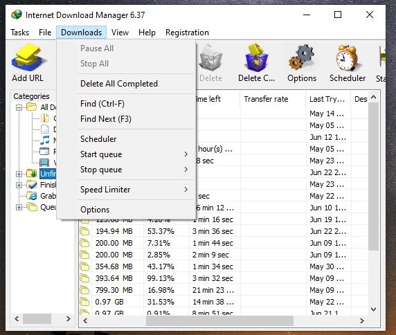396x335 pixels.
Task: Click the Add URL toolbar icon
Action: pyautogui.click(x=28, y=58)
